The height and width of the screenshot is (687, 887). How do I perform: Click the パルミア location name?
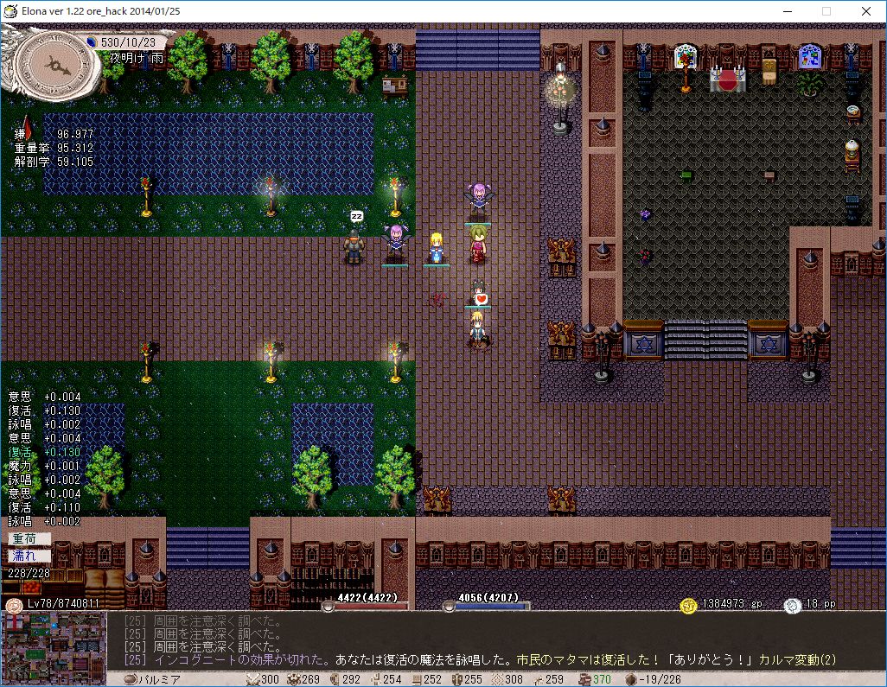160,679
